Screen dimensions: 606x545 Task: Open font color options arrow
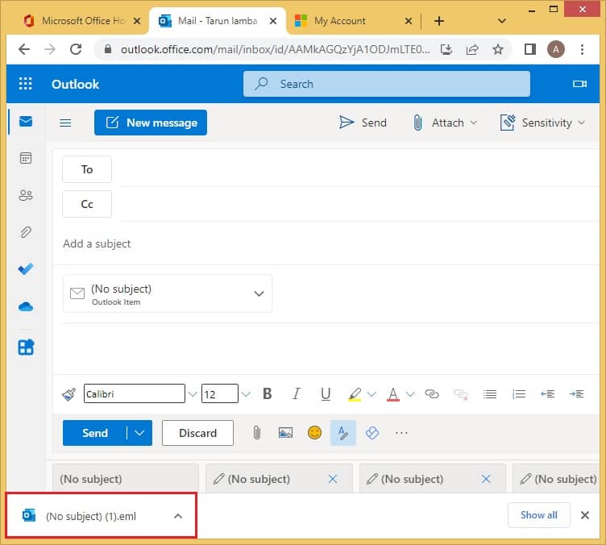(x=410, y=394)
